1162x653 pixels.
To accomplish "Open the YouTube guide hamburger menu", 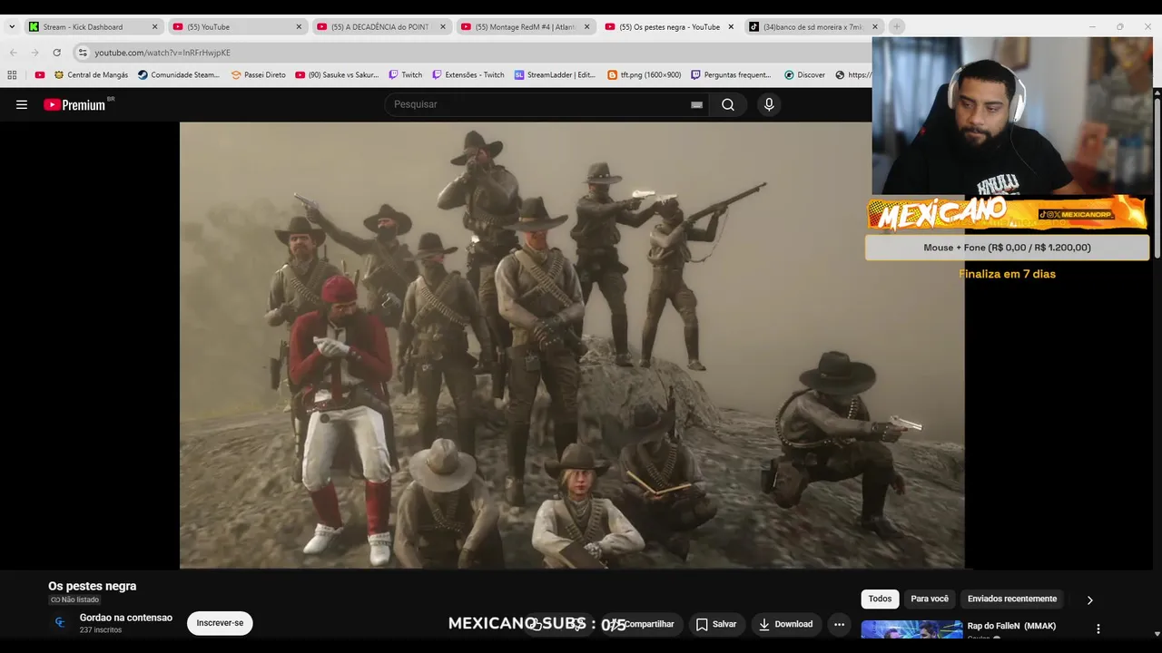I will pyautogui.click(x=22, y=104).
